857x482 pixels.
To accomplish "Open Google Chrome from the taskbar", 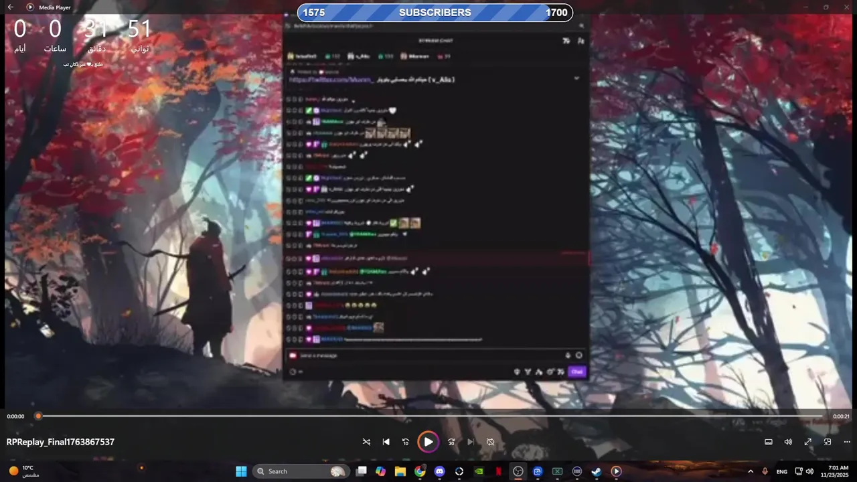I will (420, 471).
